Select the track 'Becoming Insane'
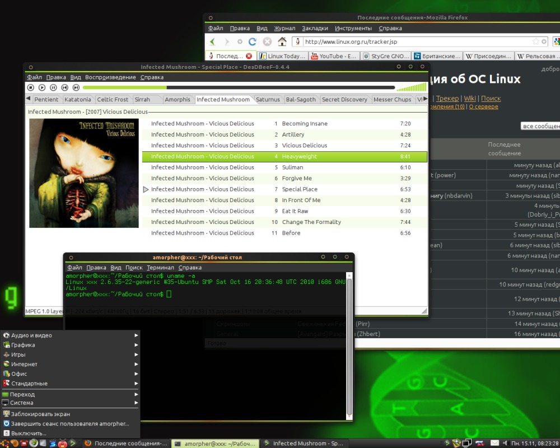 point(284,124)
